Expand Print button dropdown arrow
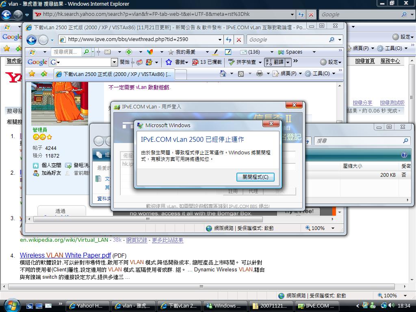The image size is (416, 312). pyautogui.click(x=268, y=74)
